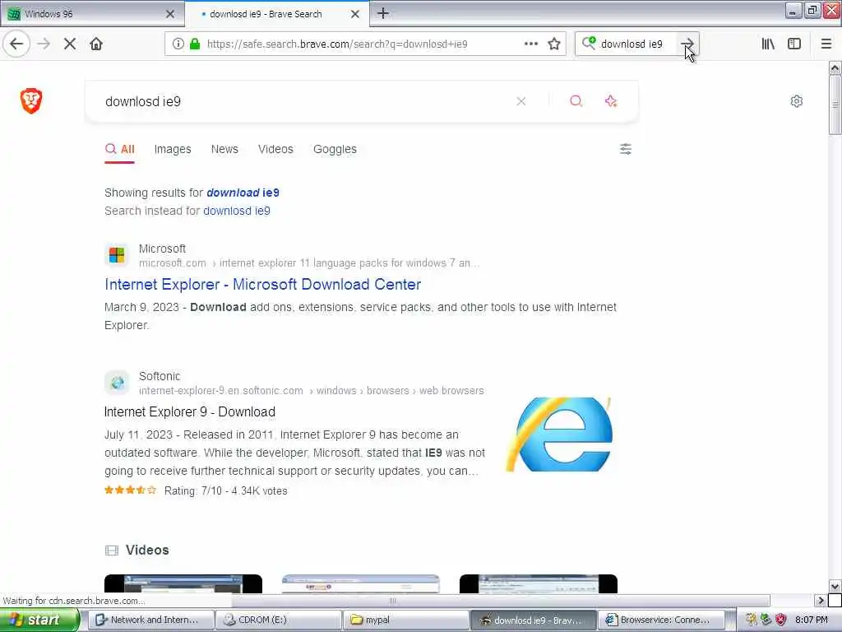The image size is (842, 632).
Task: Switch to Images results
Action: [173, 149]
